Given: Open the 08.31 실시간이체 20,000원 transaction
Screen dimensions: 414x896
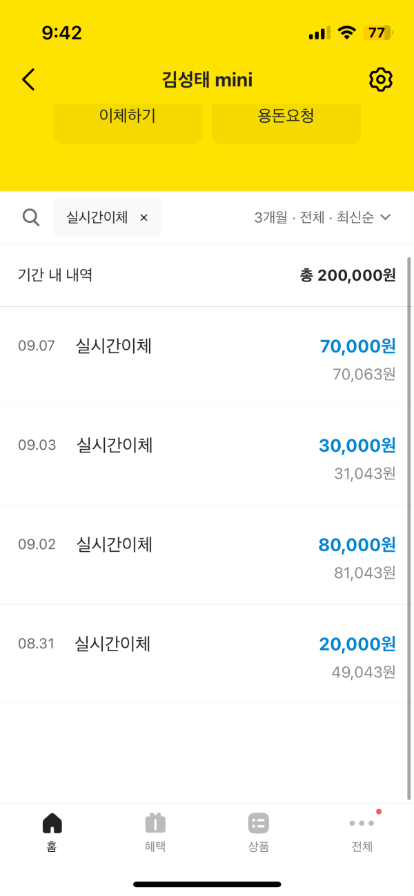Looking at the screenshot, I should (x=207, y=655).
